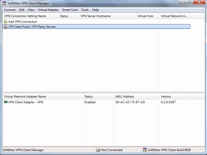
Task: Sort by VPN Server Hostname column
Action: [x=107, y=16]
